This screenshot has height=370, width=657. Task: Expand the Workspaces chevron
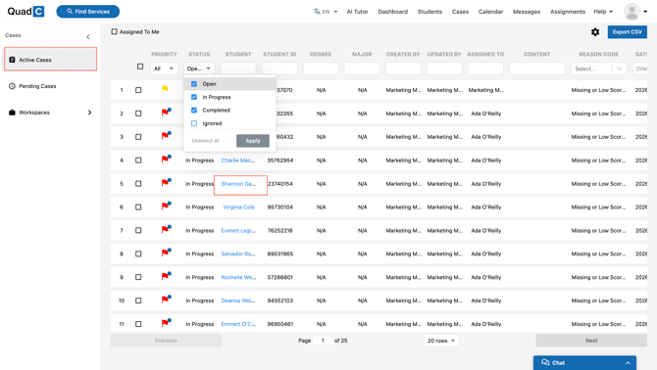(89, 113)
